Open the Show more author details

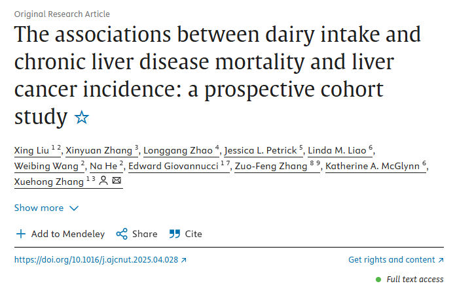pyautogui.click(x=39, y=208)
